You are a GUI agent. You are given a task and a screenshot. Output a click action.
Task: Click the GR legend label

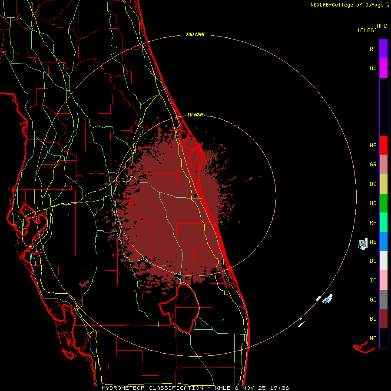(x=373, y=165)
